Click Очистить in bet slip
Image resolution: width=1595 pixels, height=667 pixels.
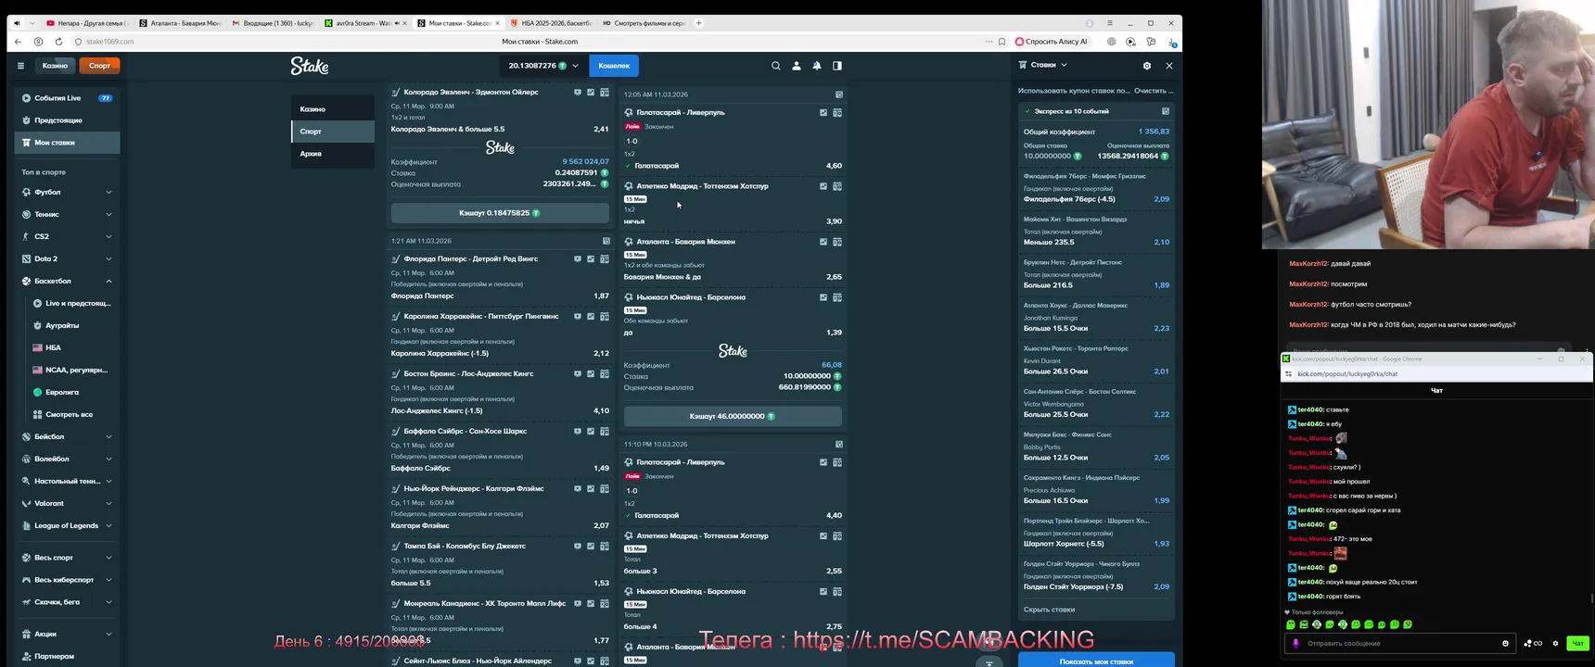1153,91
